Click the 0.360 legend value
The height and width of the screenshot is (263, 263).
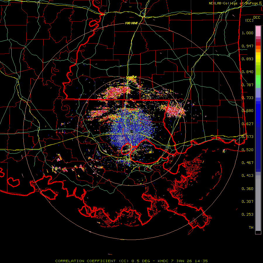click(248, 189)
